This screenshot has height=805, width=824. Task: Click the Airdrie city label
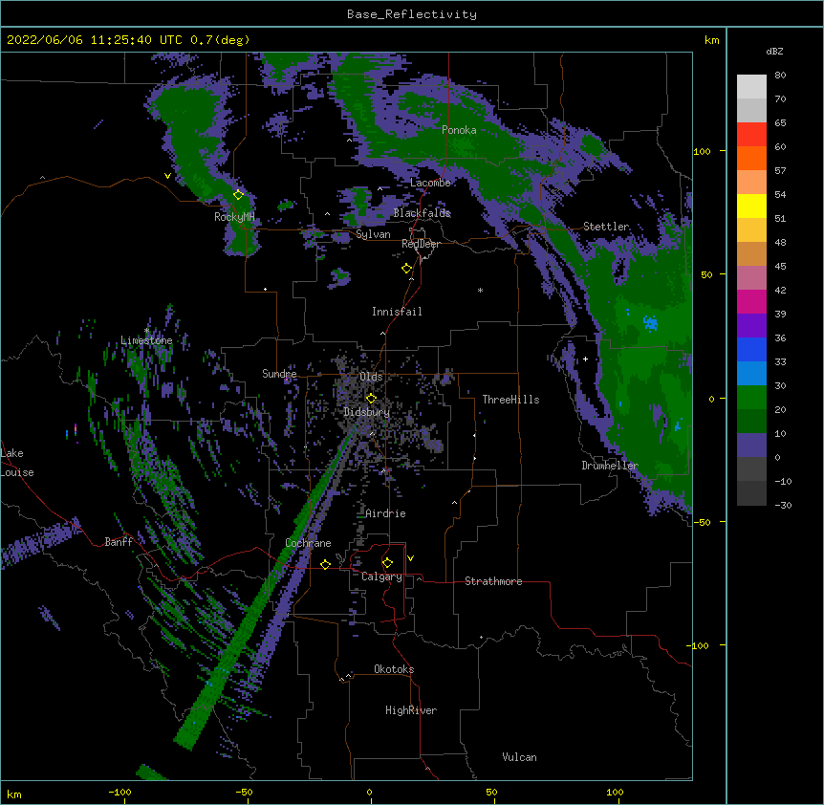click(386, 513)
